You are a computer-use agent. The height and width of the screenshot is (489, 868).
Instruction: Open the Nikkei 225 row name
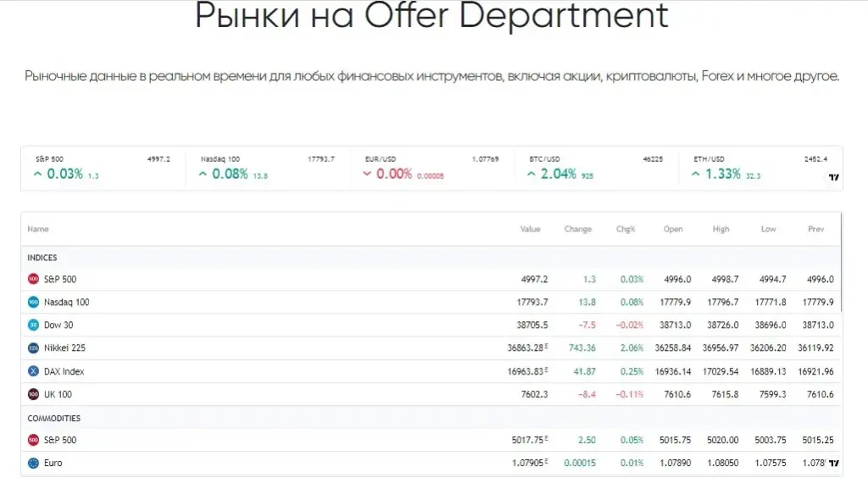64,348
